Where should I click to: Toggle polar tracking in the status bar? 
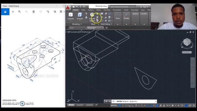click(x=136, y=105)
